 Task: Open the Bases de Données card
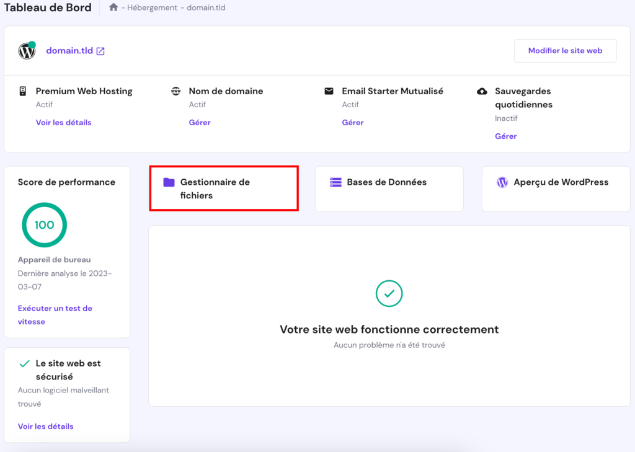pyautogui.click(x=389, y=188)
